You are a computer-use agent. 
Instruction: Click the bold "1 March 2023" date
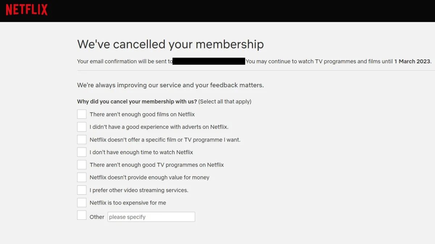412,61
